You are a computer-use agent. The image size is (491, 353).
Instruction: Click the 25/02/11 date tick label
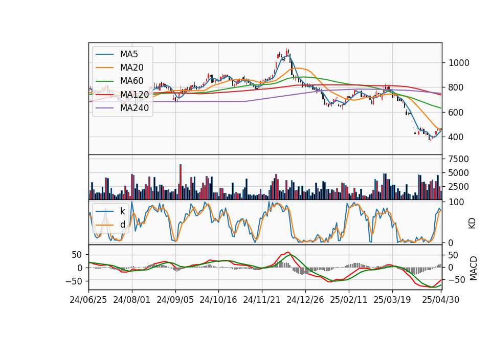click(348, 300)
